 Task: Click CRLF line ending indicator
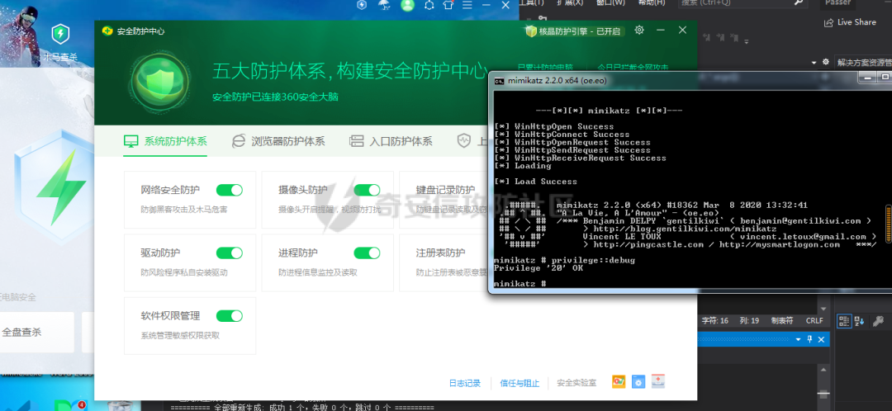814,320
